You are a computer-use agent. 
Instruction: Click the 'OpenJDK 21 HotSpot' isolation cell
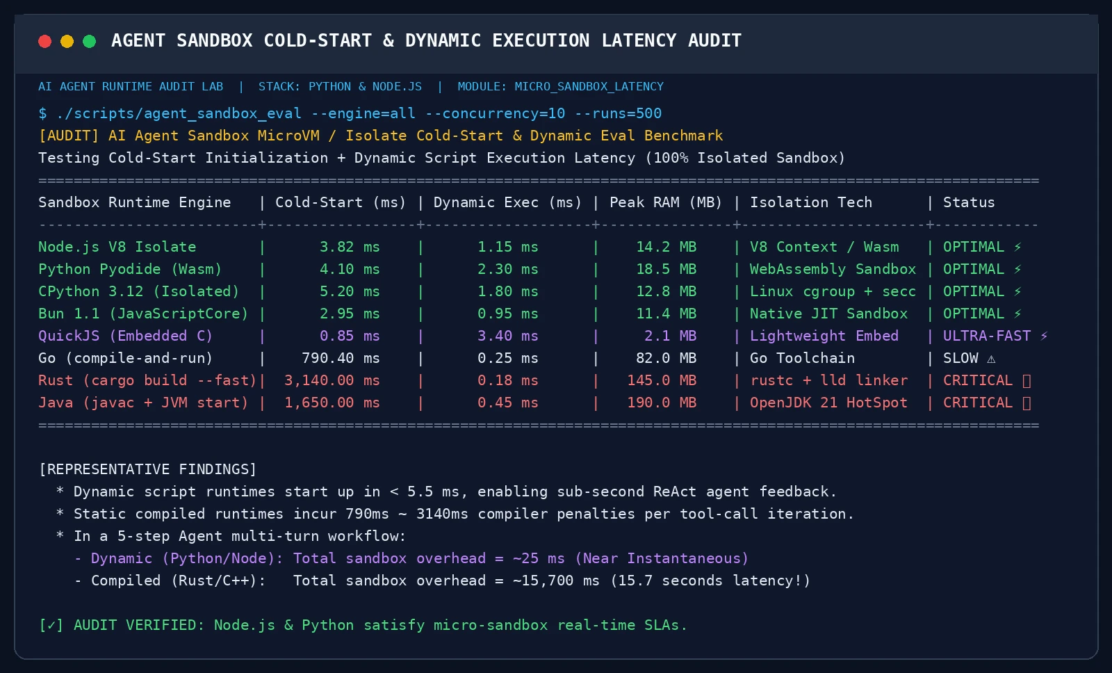coord(828,403)
